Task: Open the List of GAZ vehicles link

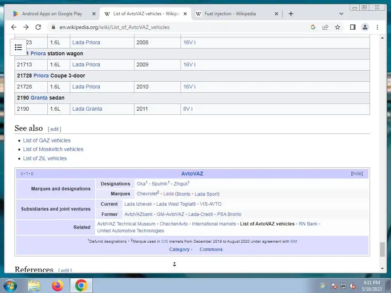Action: (x=47, y=140)
